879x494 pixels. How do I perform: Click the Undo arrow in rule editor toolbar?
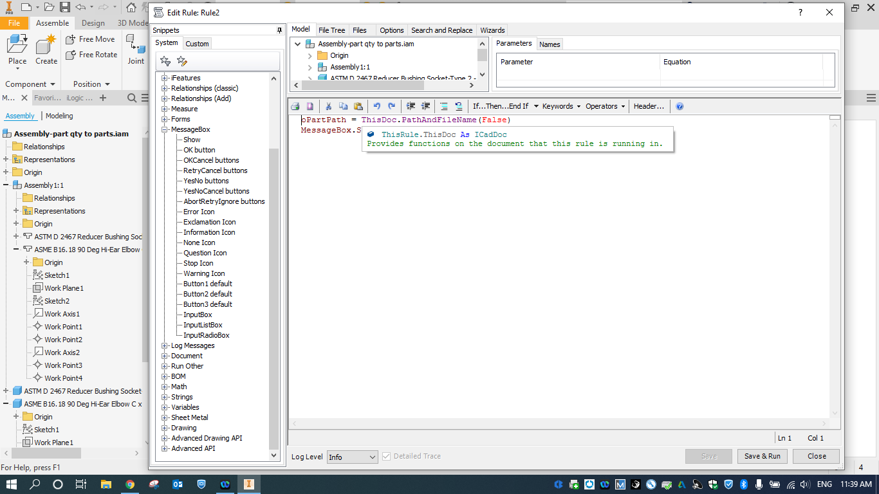click(376, 106)
